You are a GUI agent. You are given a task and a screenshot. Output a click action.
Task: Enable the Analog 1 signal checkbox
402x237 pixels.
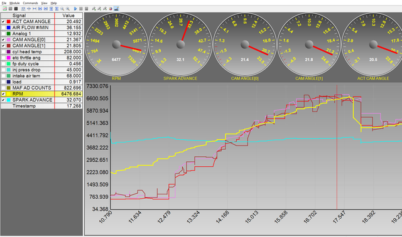[x=3, y=33]
